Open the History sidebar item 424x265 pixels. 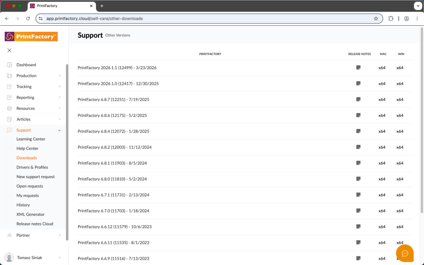point(23,205)
